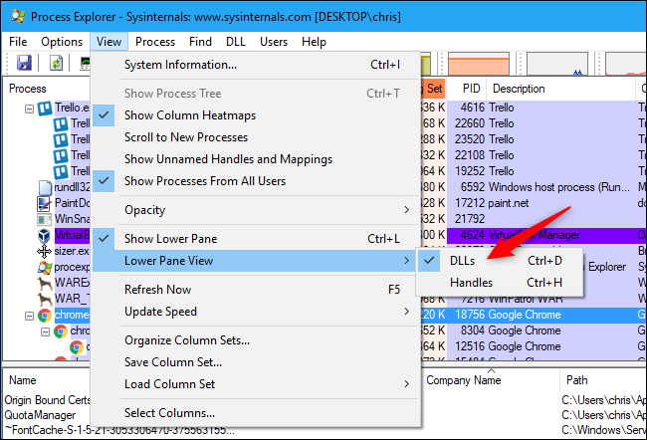Click the PID column header
Screen dimensions: 647x440
point(471,89)
